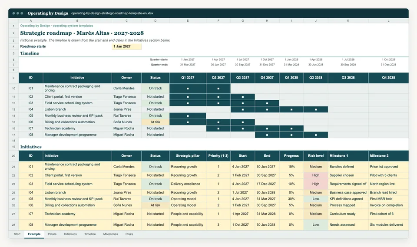Click the 'Quarter starts' label
The height and width of the screenshot is (247, 417).
pos(159,59)
